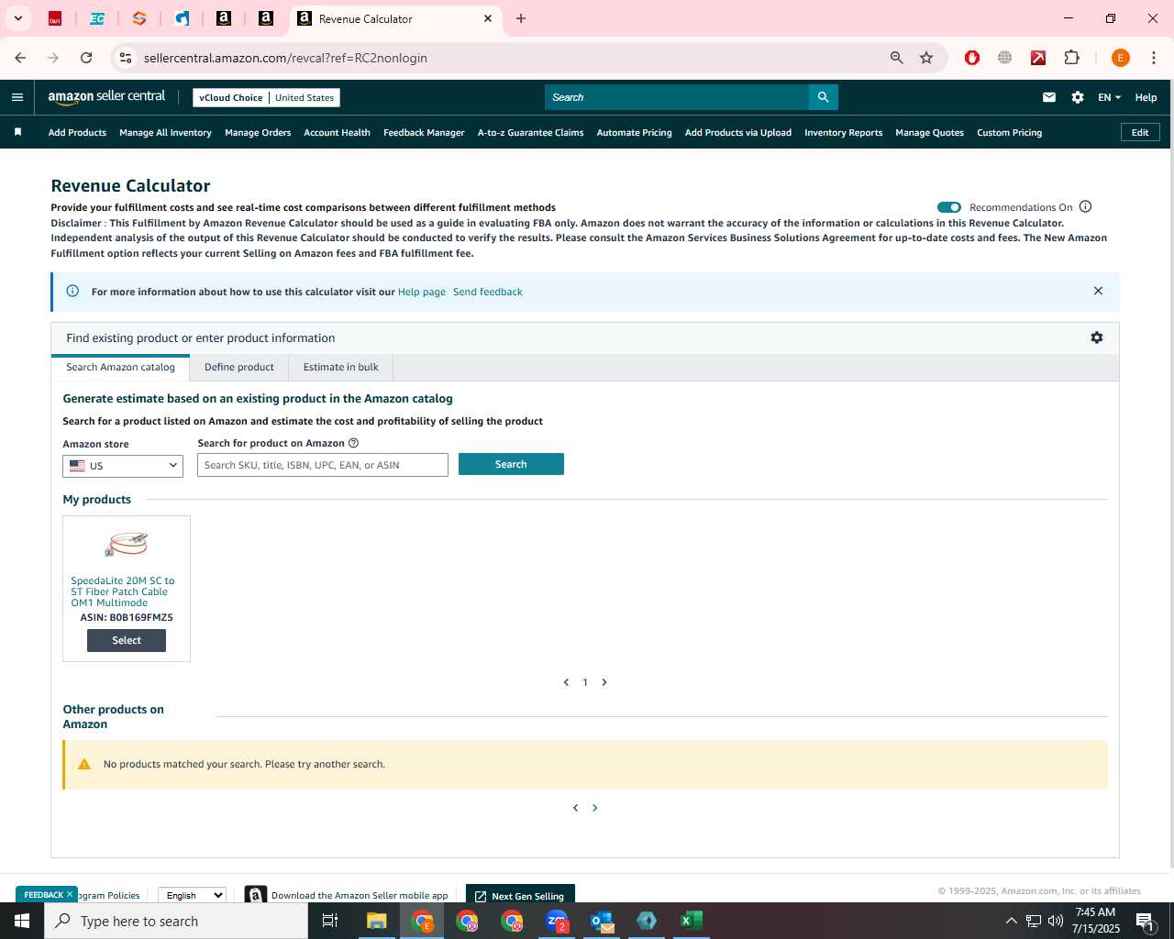The height and width of the screenshot is (939, 1174).
Task: Open File Explorer from the taskbar
Action: [x=377, y=921]
